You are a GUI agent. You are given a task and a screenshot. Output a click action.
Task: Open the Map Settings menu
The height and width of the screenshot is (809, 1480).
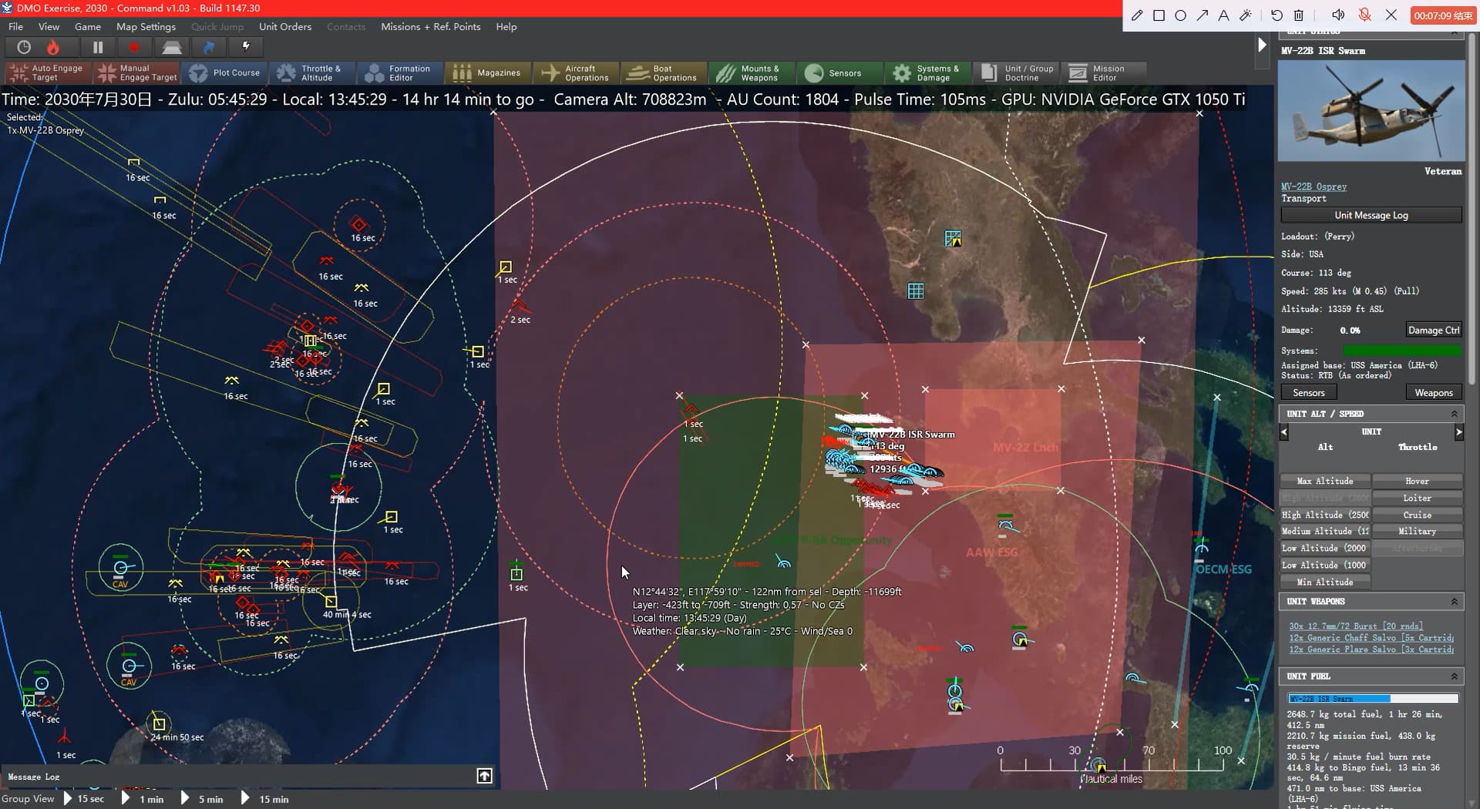pos(146,26)
